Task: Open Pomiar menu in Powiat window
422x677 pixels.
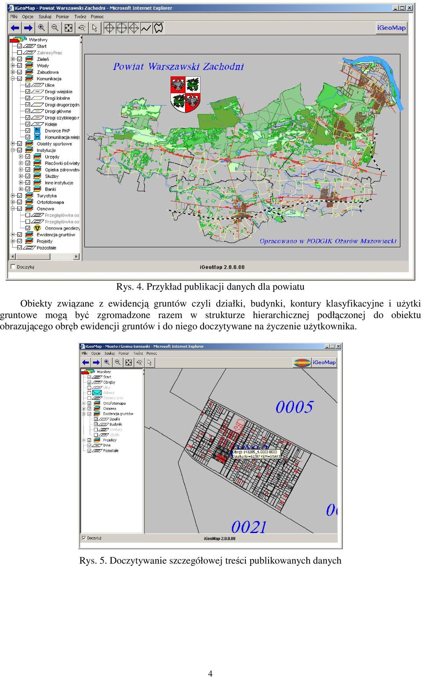Action: pyautogui.click(x=62, y=17)
